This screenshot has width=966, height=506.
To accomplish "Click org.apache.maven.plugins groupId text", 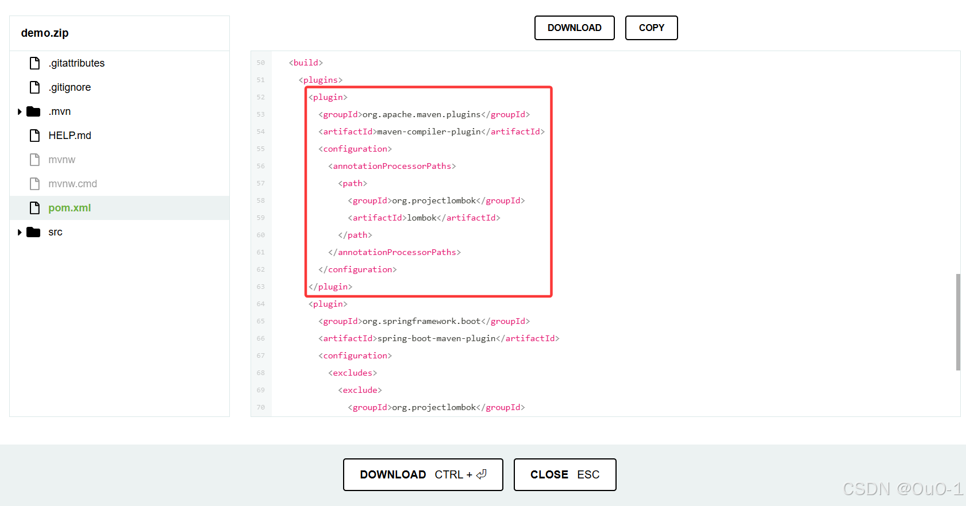I will [421, 114].
